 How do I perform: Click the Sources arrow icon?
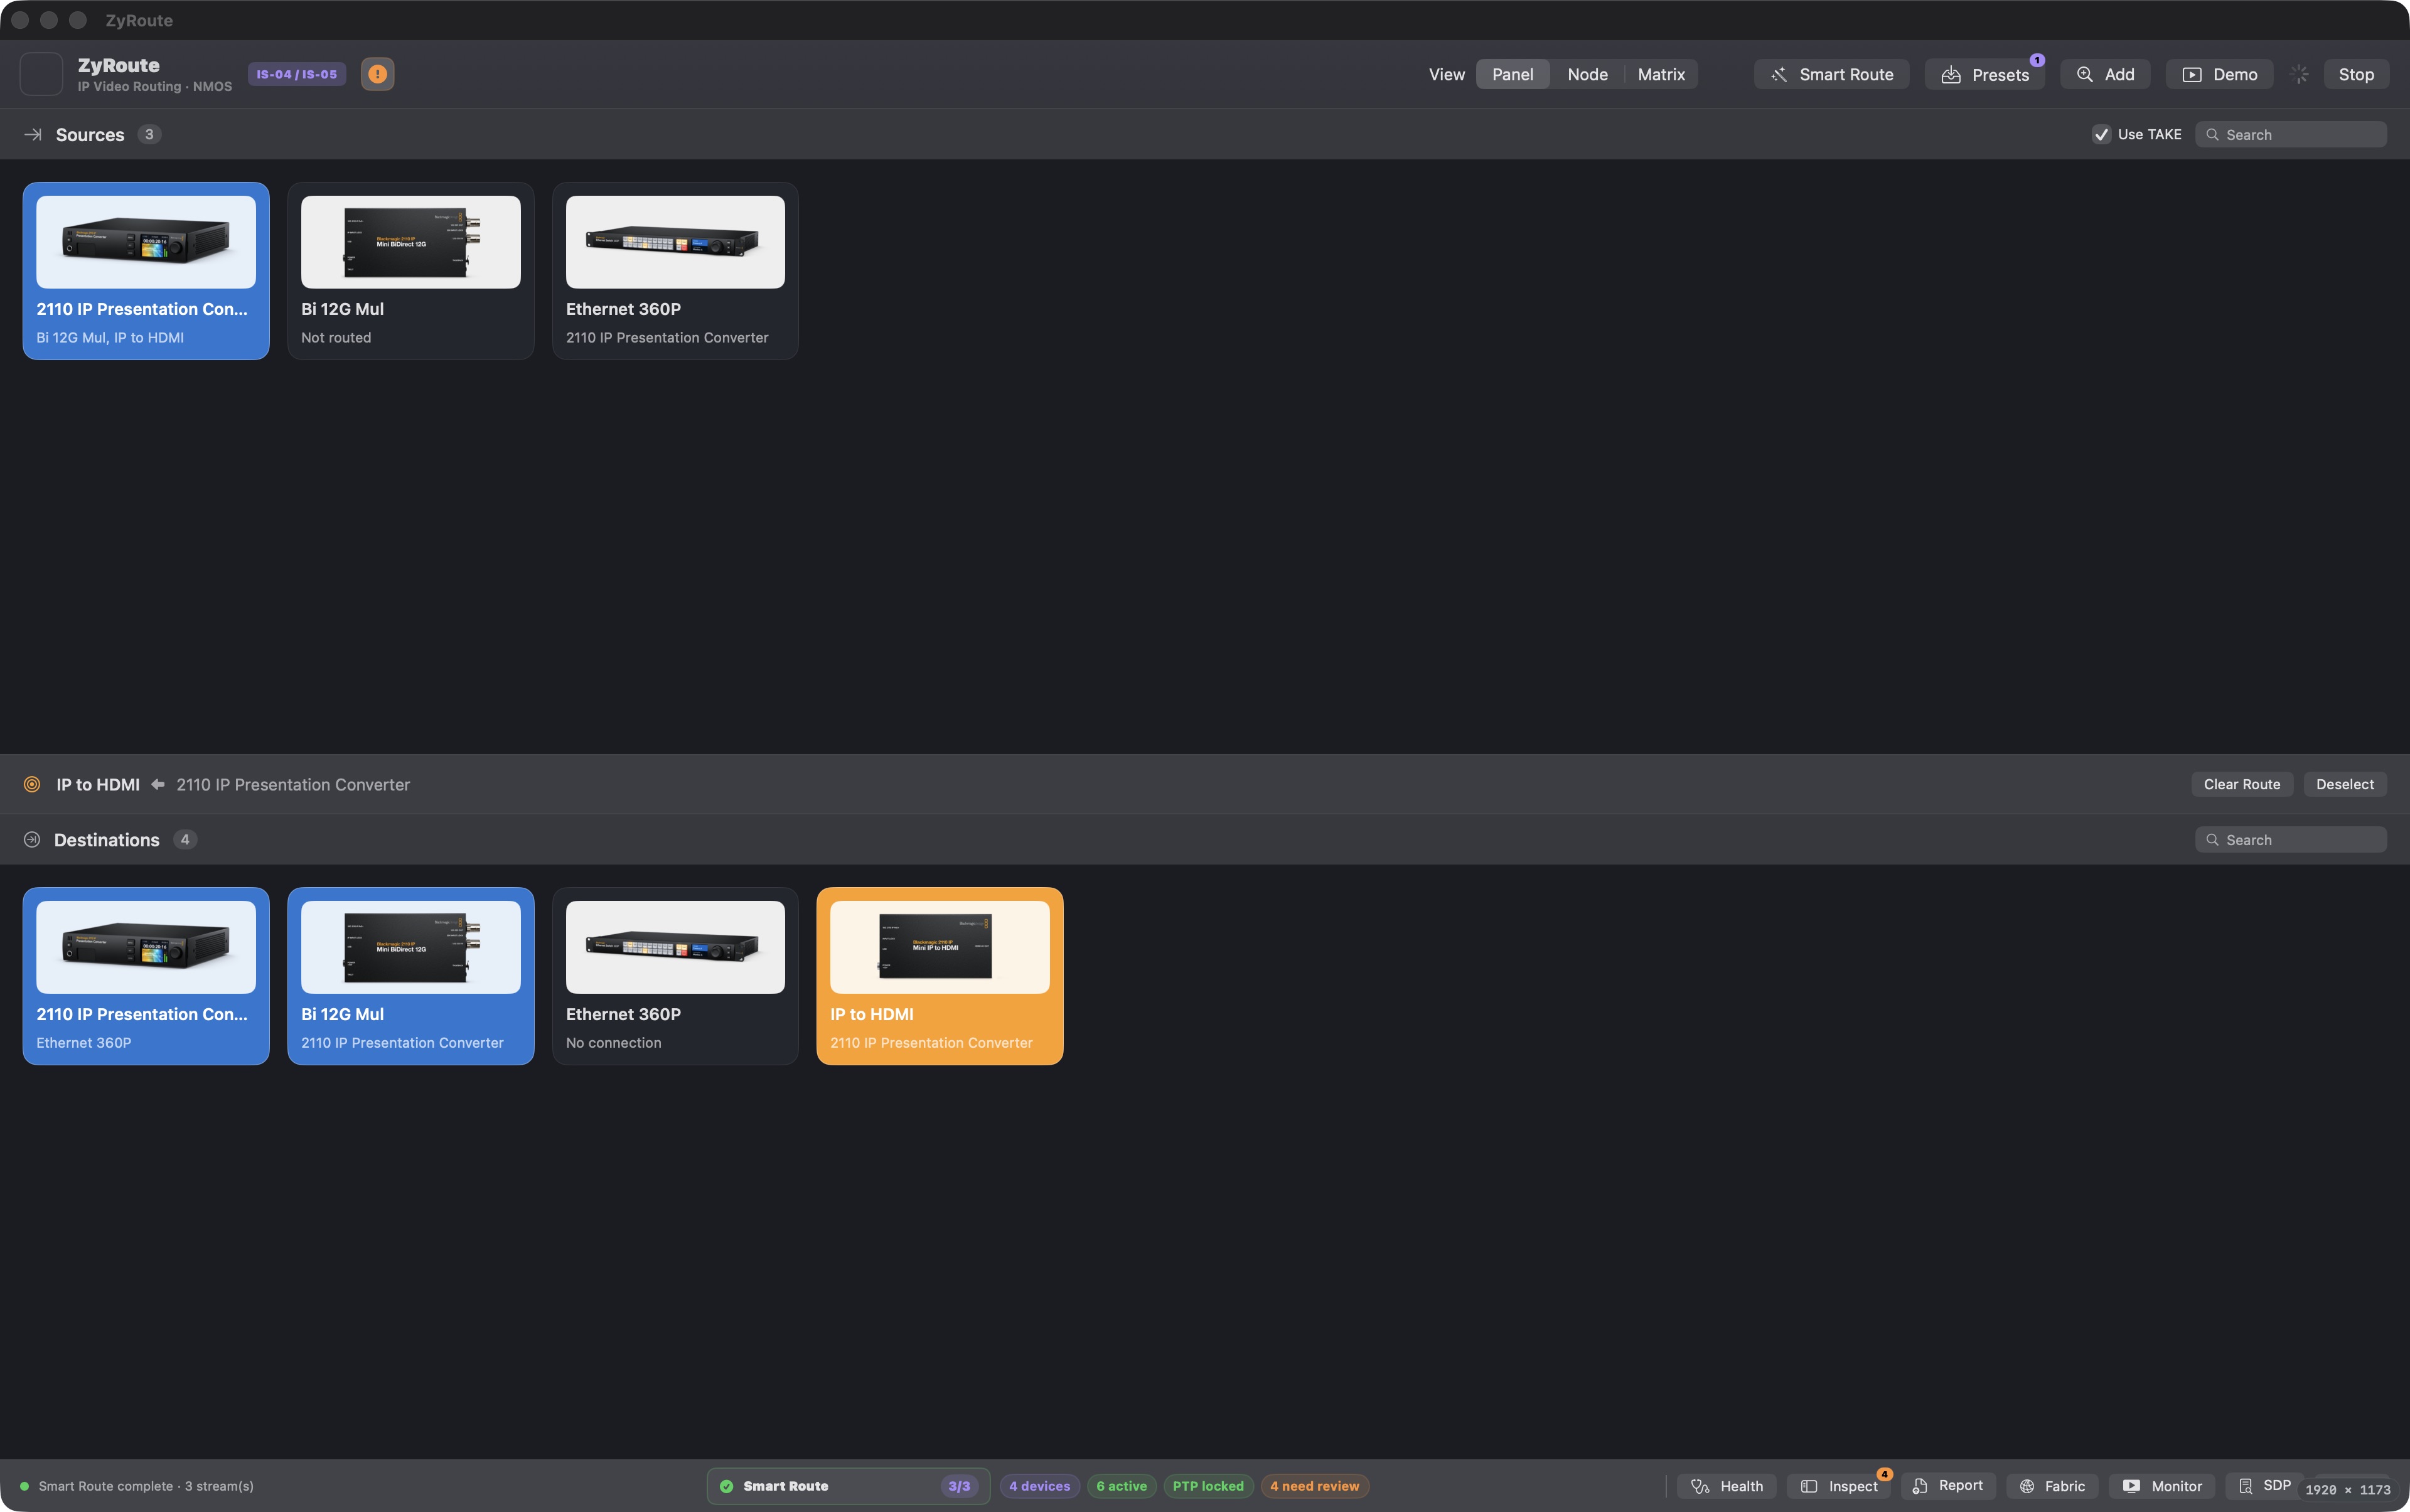click(x=33, y=134)
